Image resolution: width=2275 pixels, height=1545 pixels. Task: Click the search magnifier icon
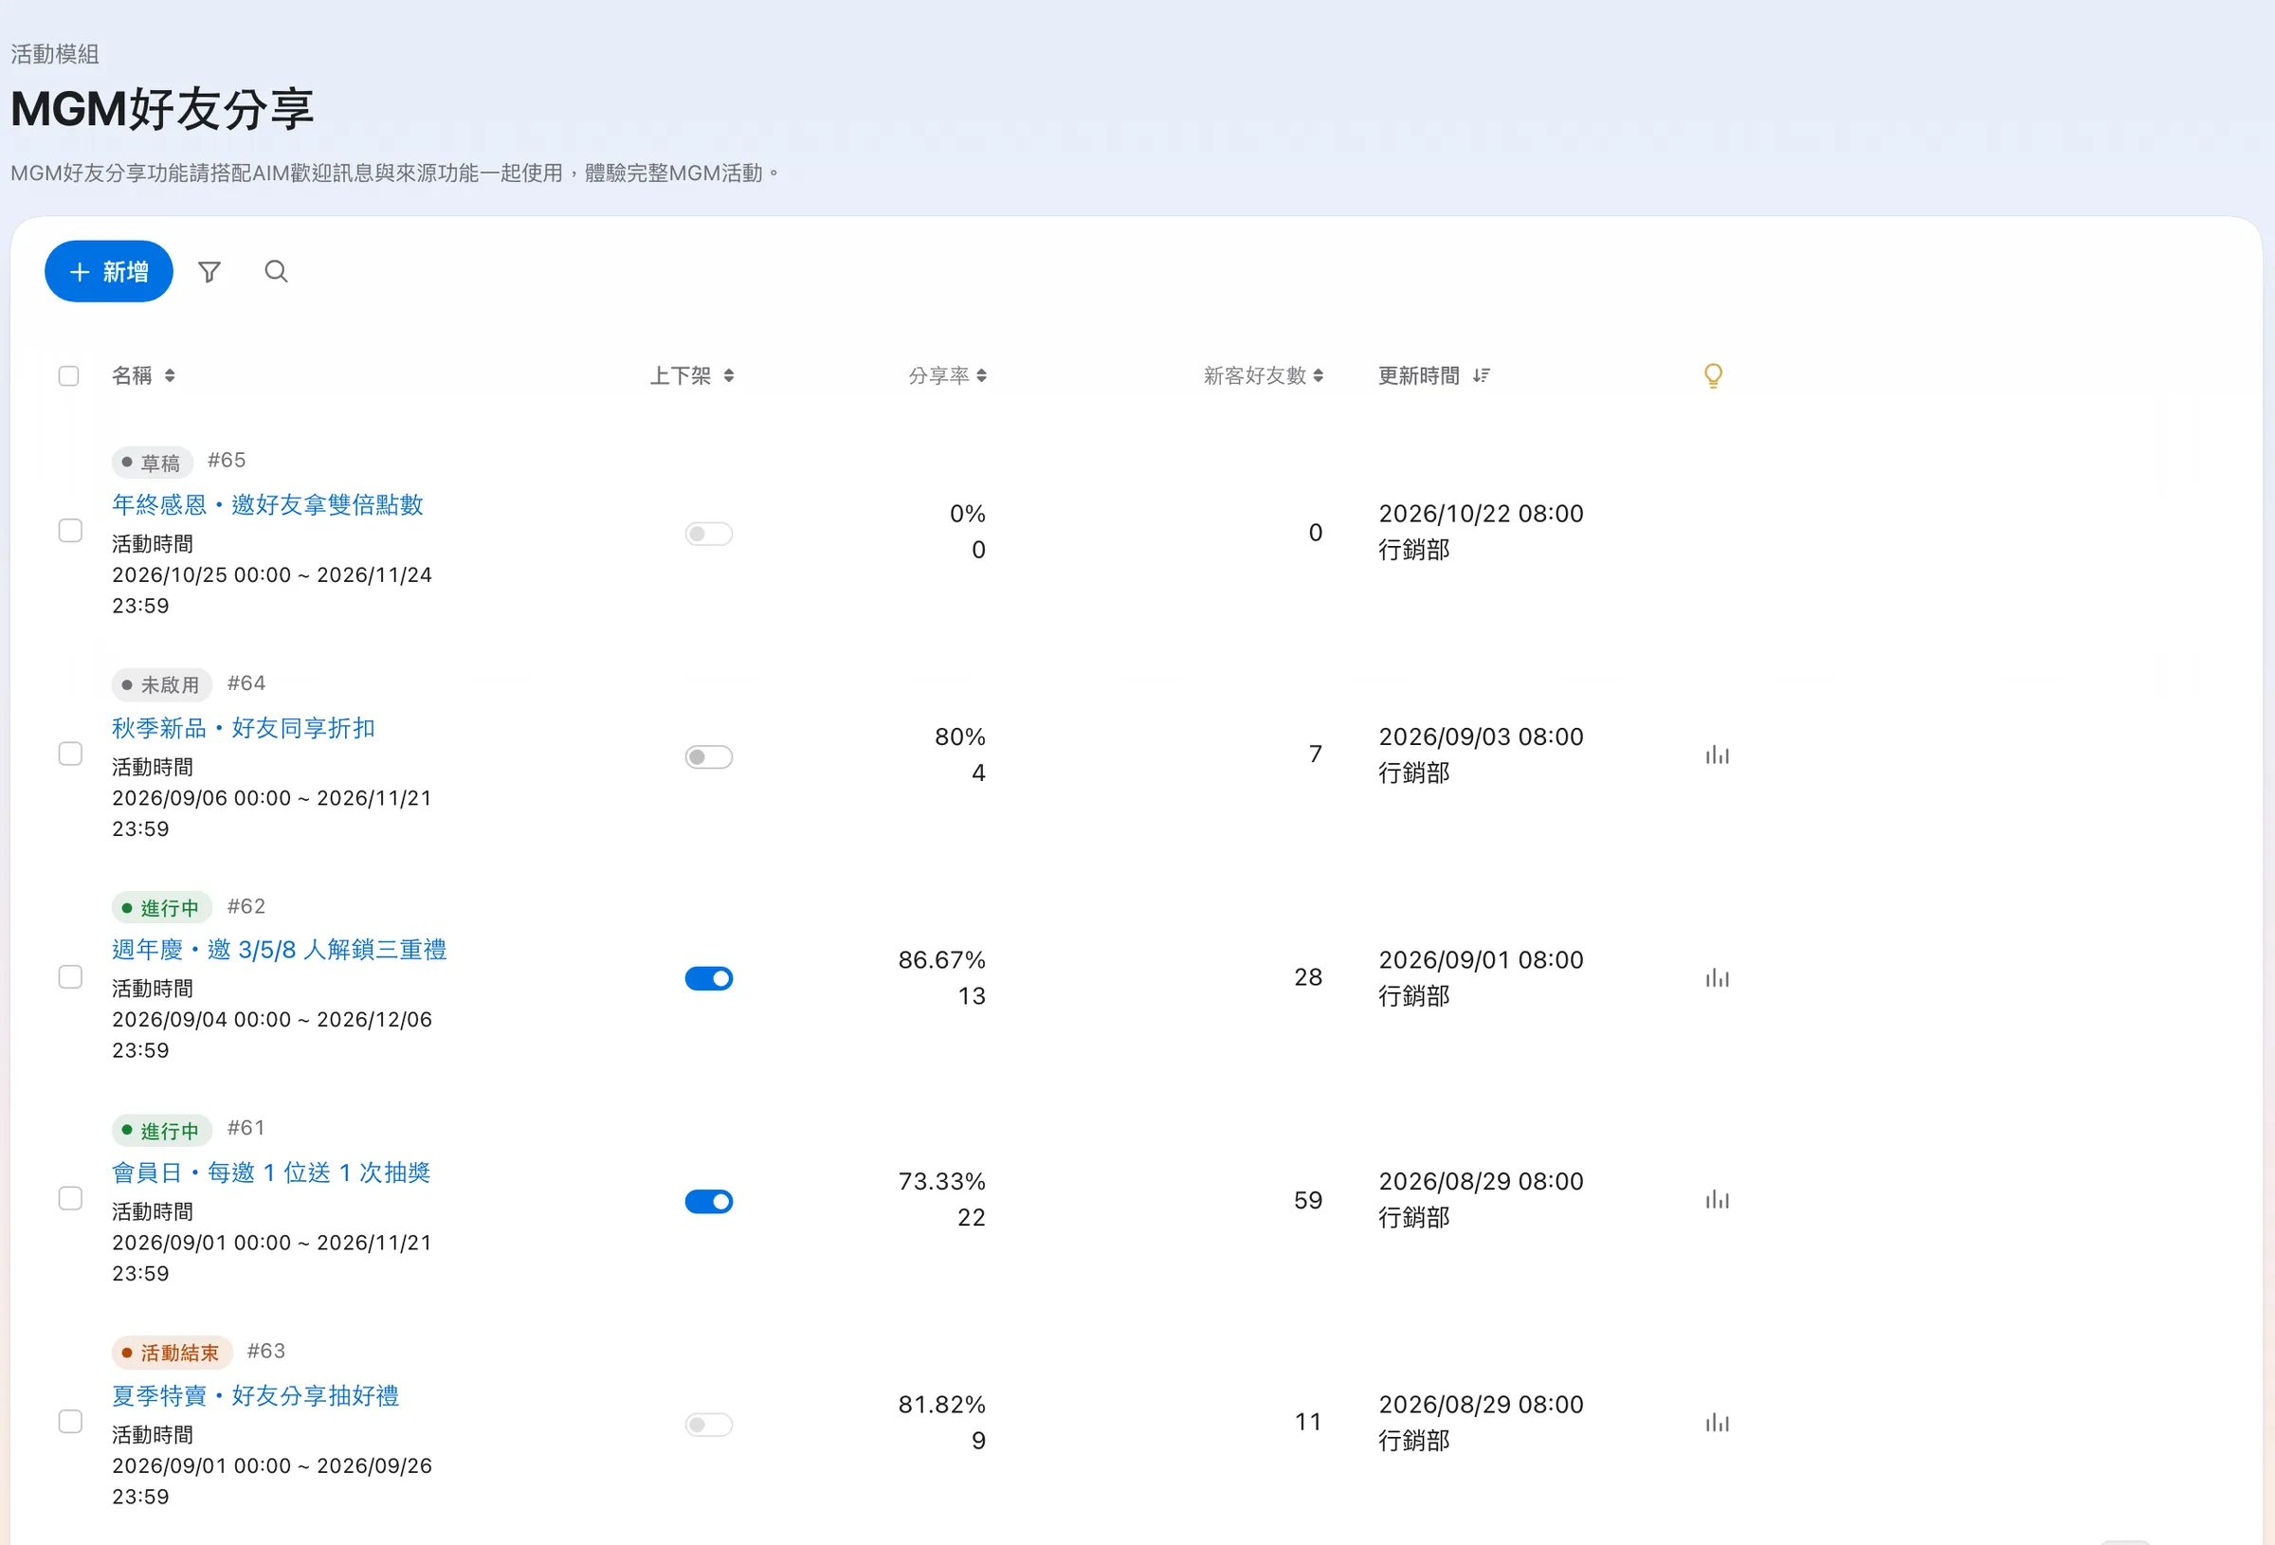[276, 271]
